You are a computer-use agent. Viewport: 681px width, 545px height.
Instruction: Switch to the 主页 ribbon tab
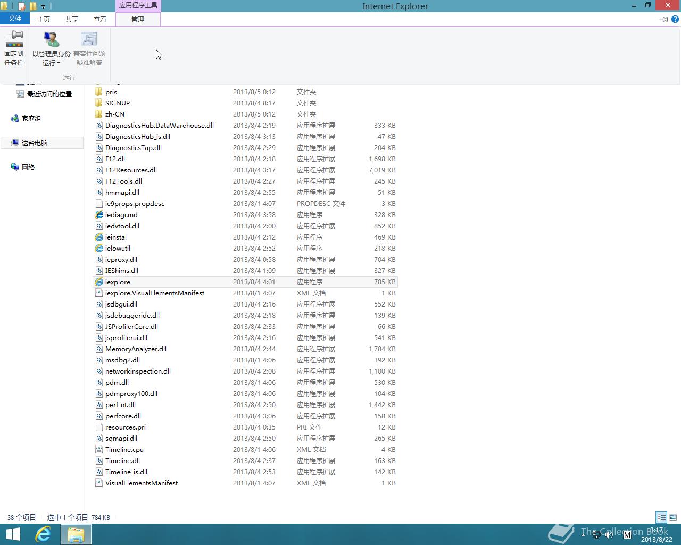(x=44, y=19)
